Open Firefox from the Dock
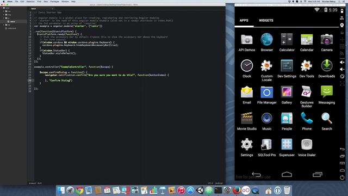This screenshot has height=196, width=348. 237,191
